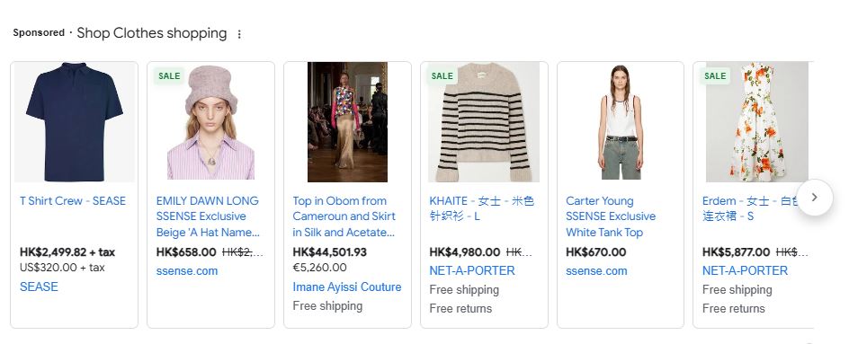Open the floral dress product image

coord(756,121)
